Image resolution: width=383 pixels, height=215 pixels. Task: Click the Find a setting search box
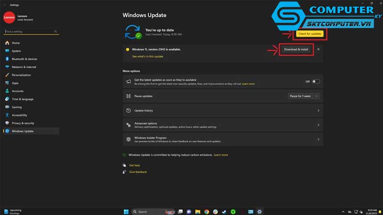(31, 32)
